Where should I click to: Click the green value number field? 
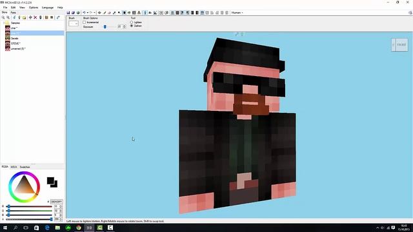[x=56, y=211]
